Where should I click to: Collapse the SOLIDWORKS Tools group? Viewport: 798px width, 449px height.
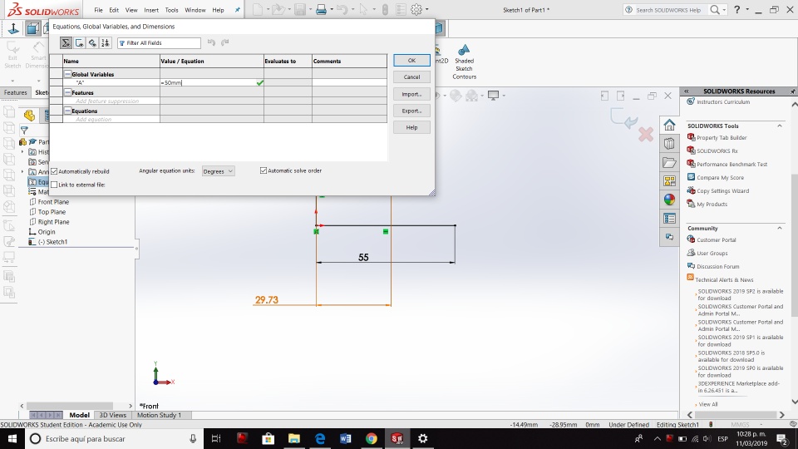(x=780, y=126)
